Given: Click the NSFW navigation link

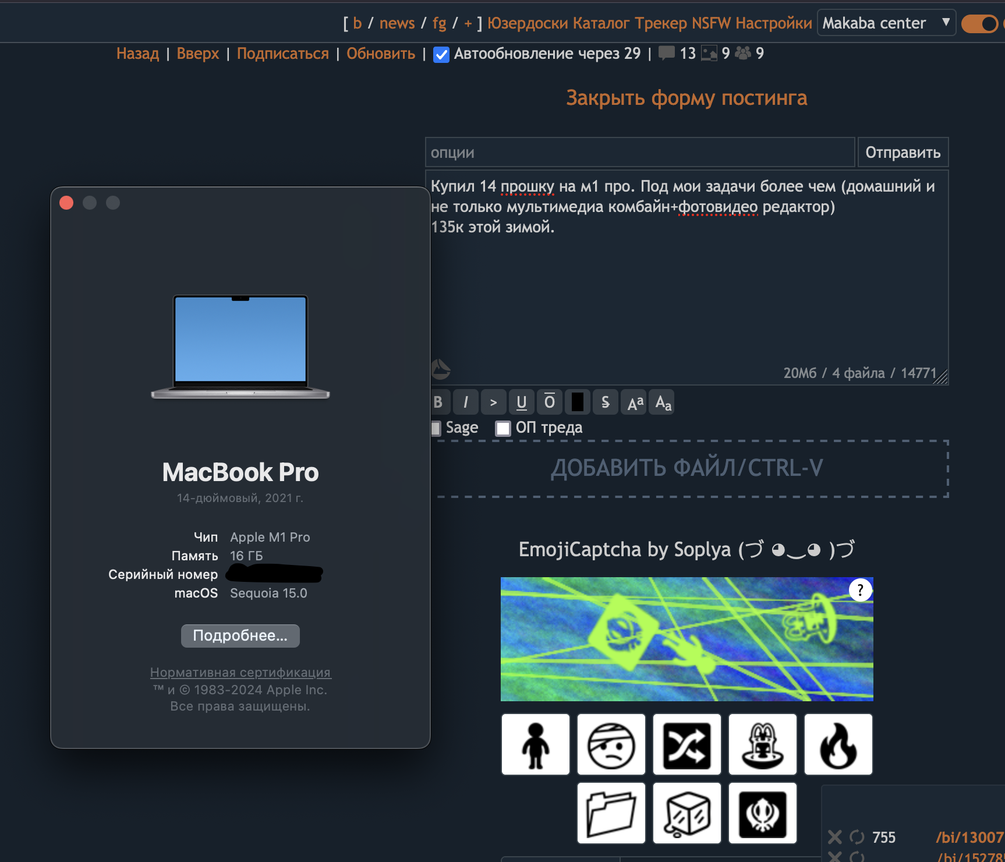Looking at the screenshot, I should click(711, 23).
